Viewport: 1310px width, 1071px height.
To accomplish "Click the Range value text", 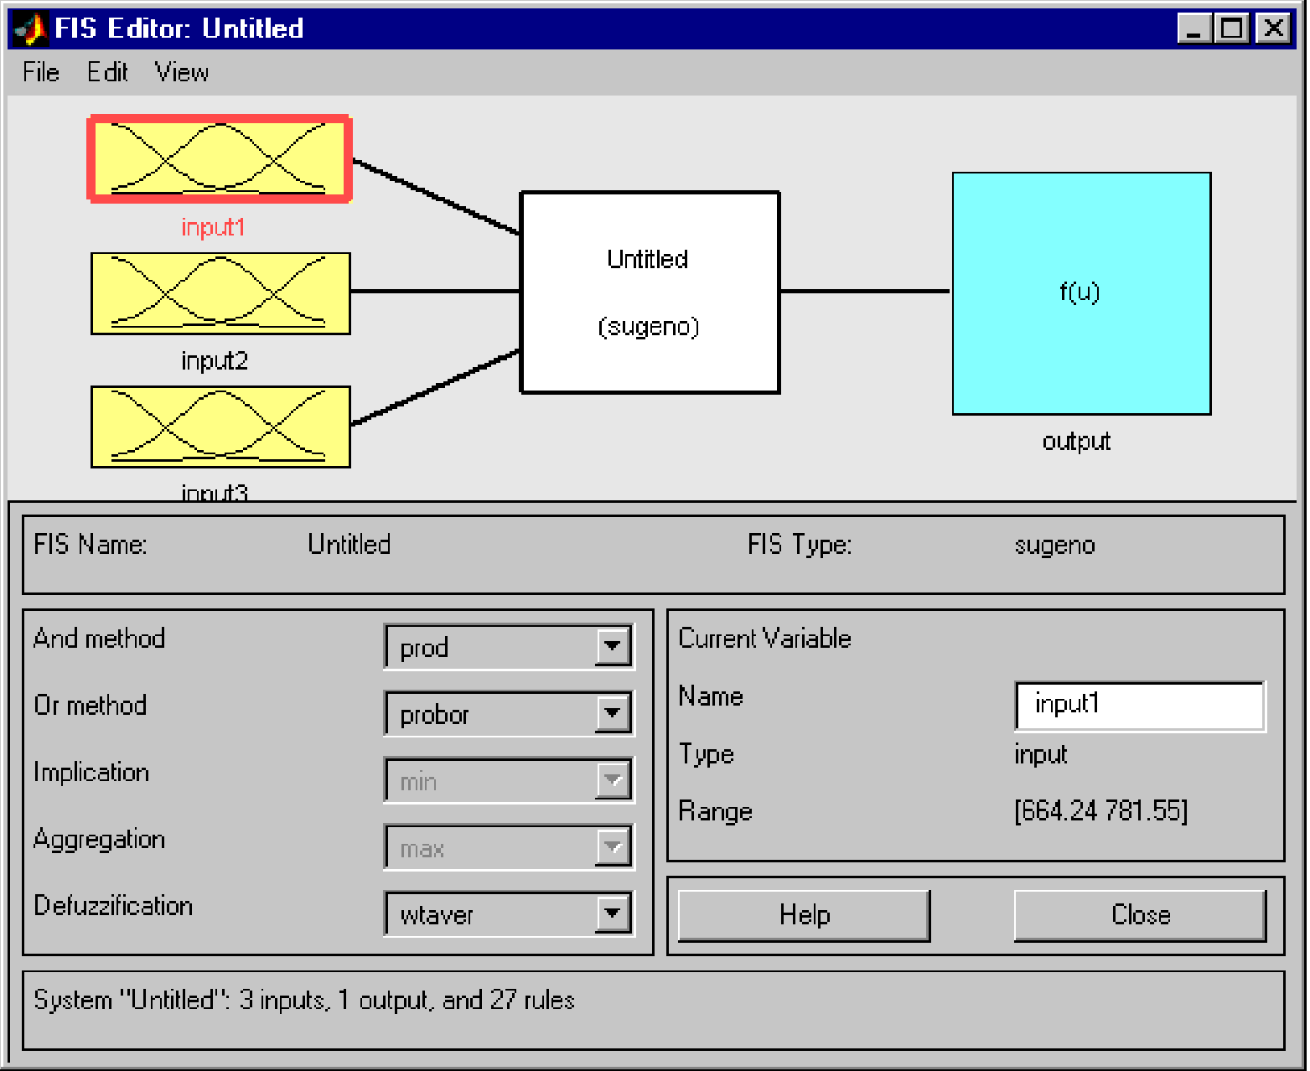I will [x=1100, y=811].
